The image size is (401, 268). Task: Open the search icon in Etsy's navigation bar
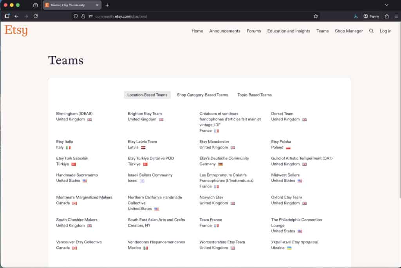[x=371, y=31]
